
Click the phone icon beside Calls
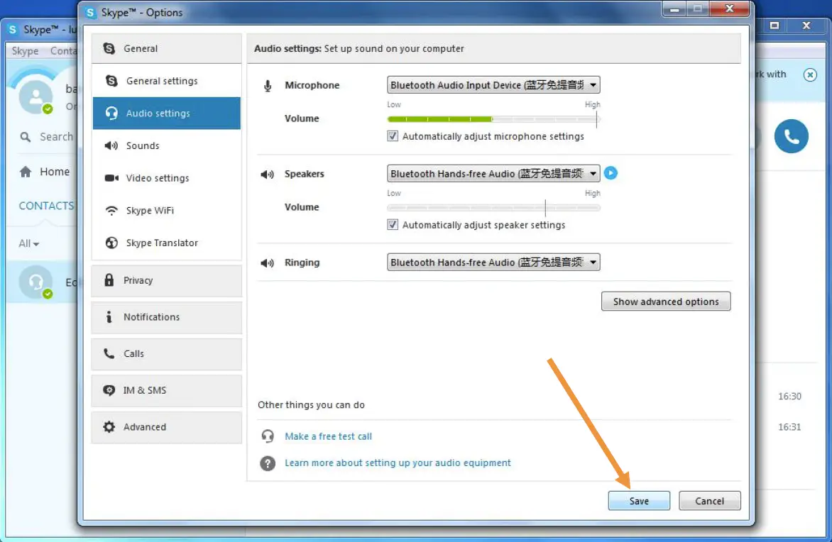click(109, 353)
